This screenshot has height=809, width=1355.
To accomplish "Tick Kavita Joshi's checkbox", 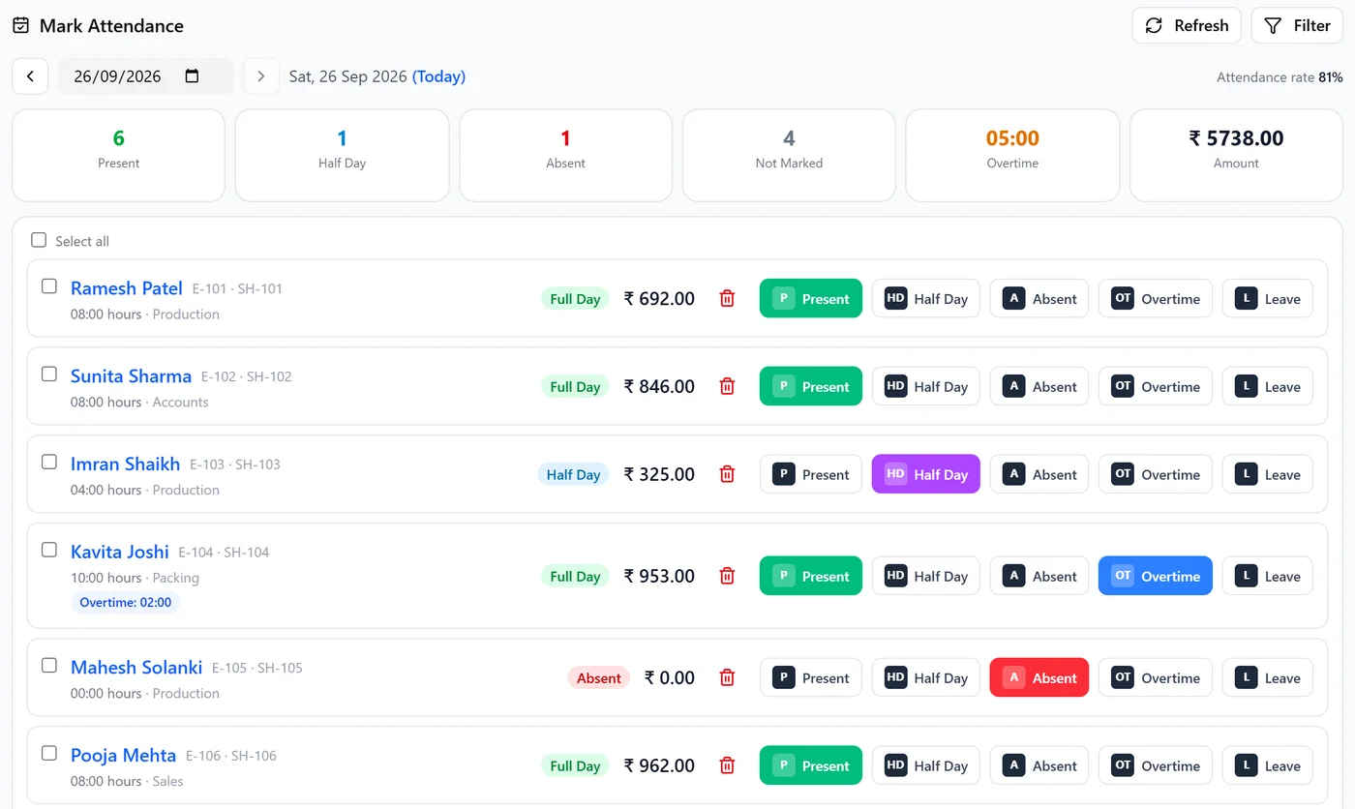I will [x=49, y=550].
